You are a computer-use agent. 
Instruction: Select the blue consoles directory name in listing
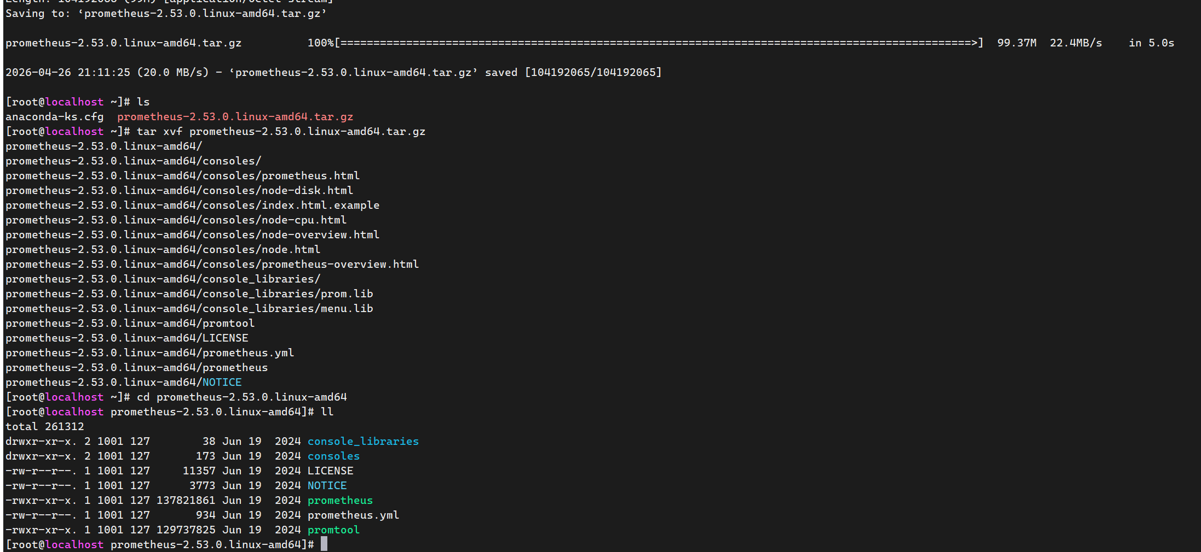(x=333, y=456)
